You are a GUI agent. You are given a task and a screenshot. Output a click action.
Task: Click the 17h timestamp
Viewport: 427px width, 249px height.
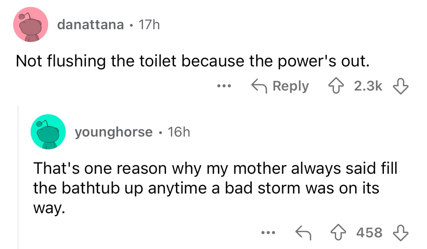tap(148, 25)
